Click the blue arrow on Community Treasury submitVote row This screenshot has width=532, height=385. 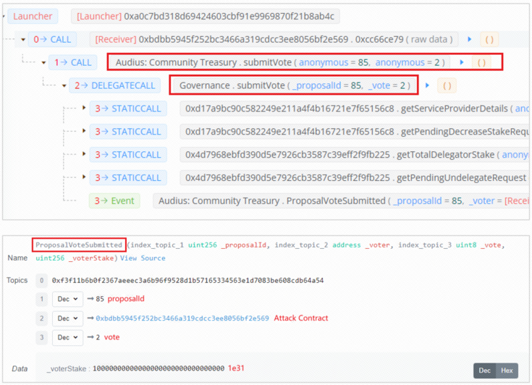click(x=462, y=62)
